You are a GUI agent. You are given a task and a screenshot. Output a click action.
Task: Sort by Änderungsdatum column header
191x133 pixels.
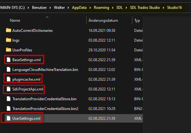pos(103,20)
